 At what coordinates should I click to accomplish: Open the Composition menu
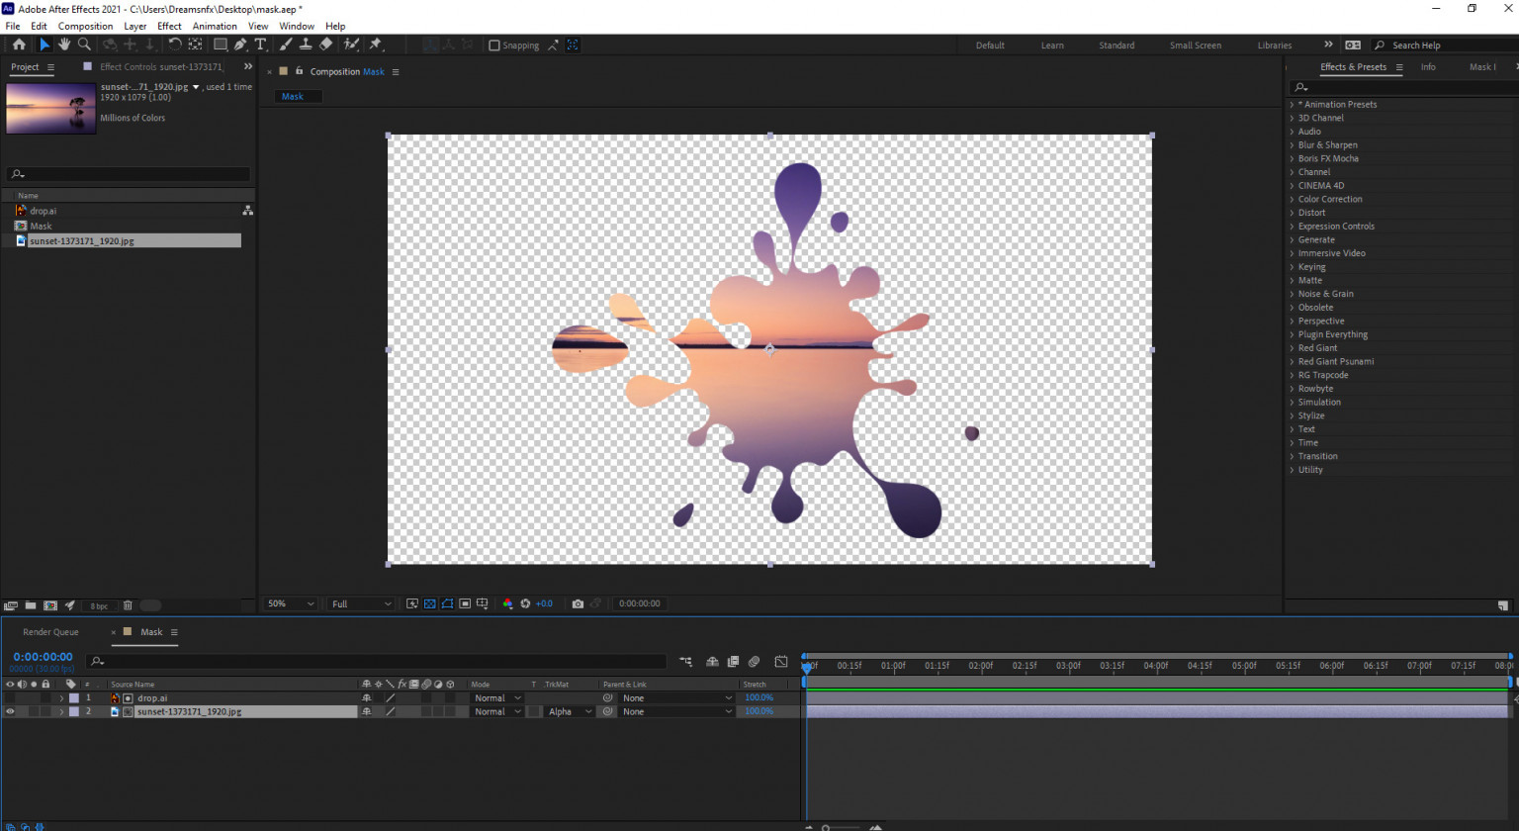point(85,27)
